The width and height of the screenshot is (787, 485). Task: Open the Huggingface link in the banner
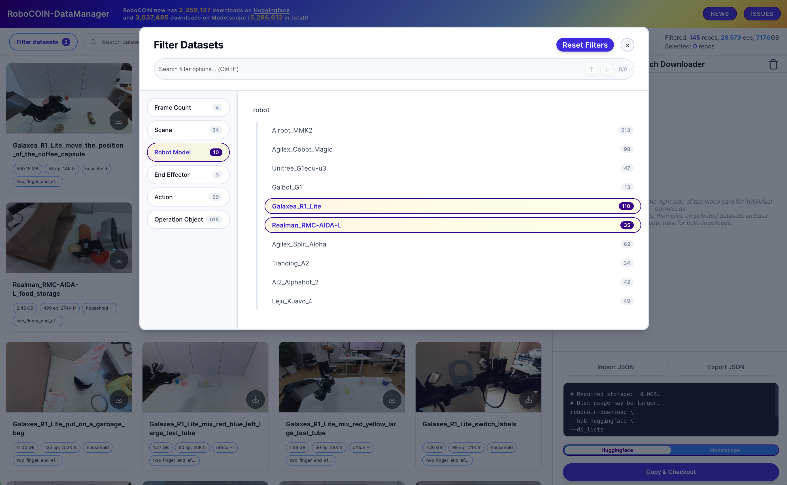point(271,10)
